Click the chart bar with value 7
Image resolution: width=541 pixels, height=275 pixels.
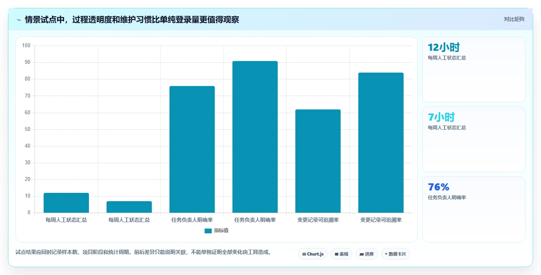point(129,207)
